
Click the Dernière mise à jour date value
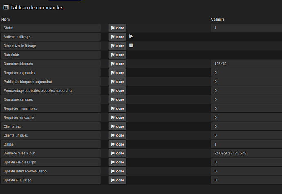pos(246,153)
